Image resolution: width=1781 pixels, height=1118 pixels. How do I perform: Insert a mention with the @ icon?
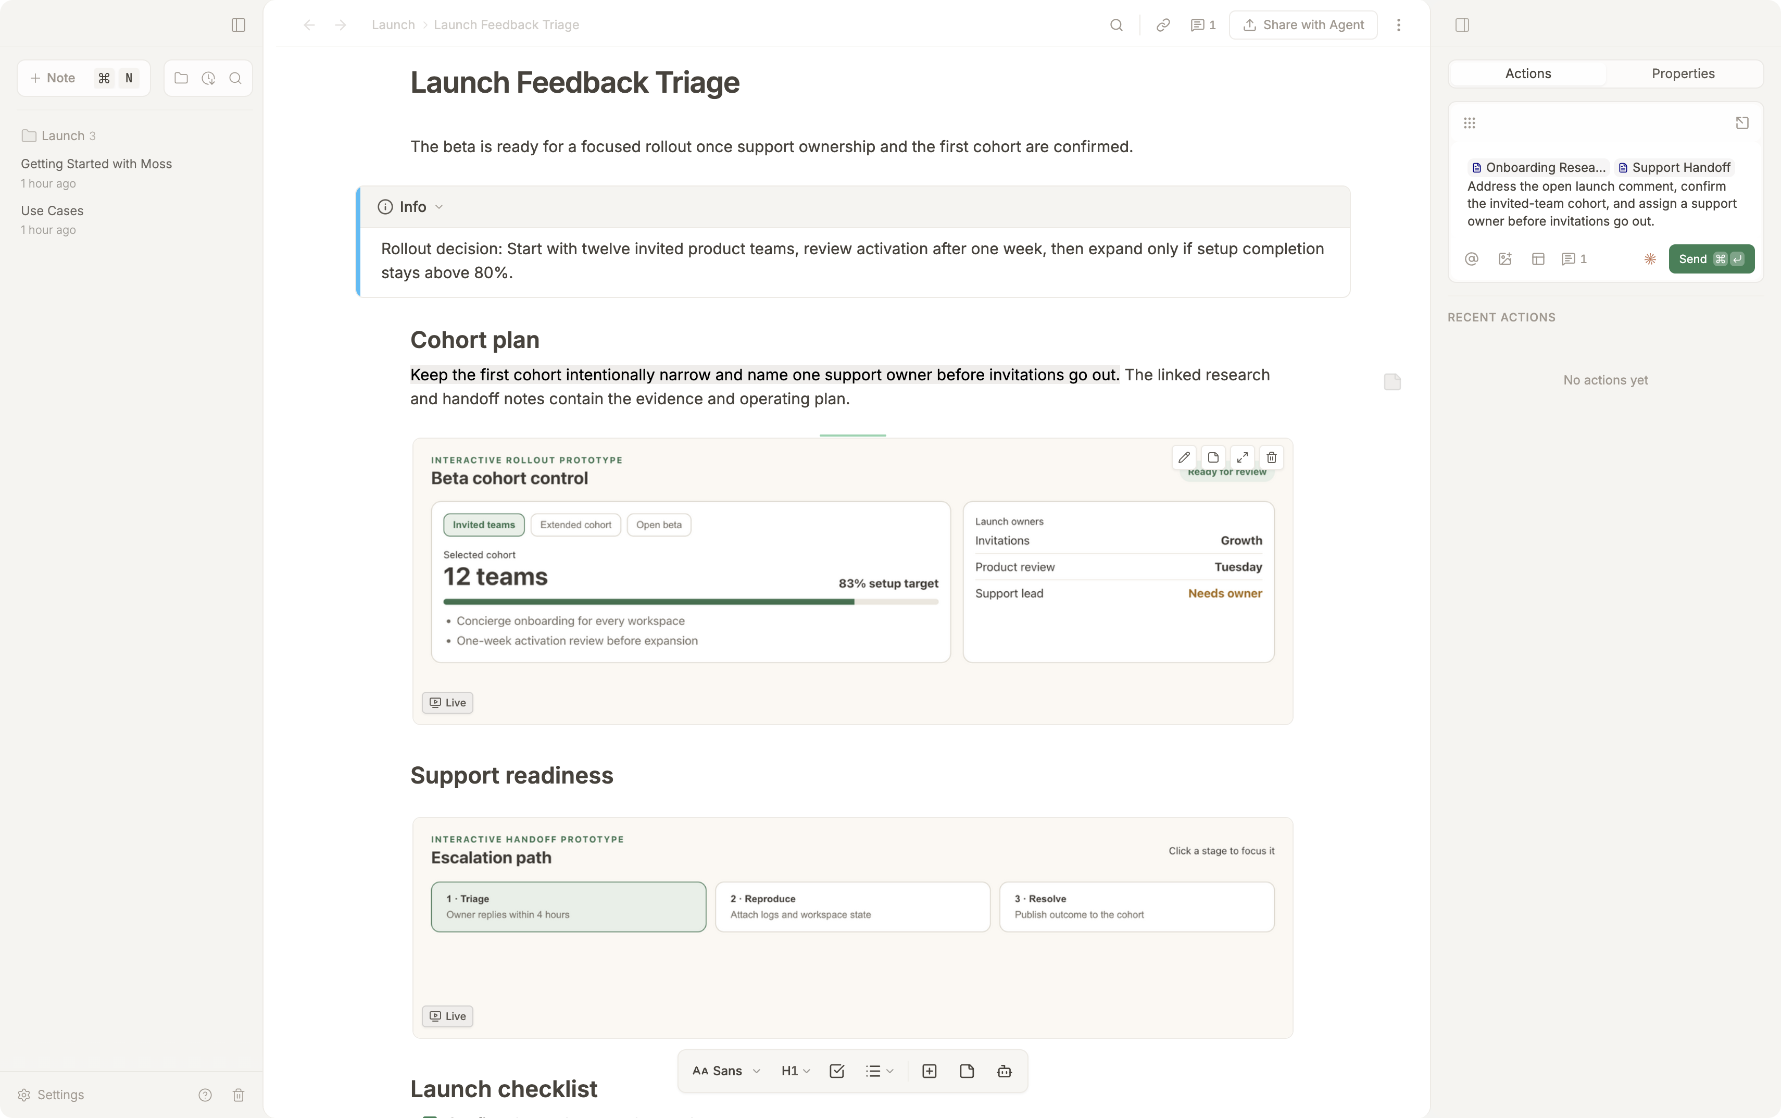point(1471,259)
